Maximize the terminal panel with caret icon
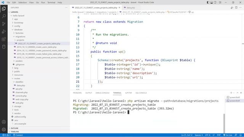 238,93
